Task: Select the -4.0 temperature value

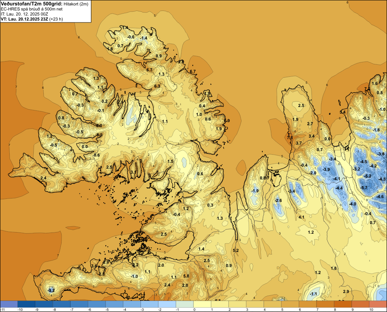Action: [353, 204]
